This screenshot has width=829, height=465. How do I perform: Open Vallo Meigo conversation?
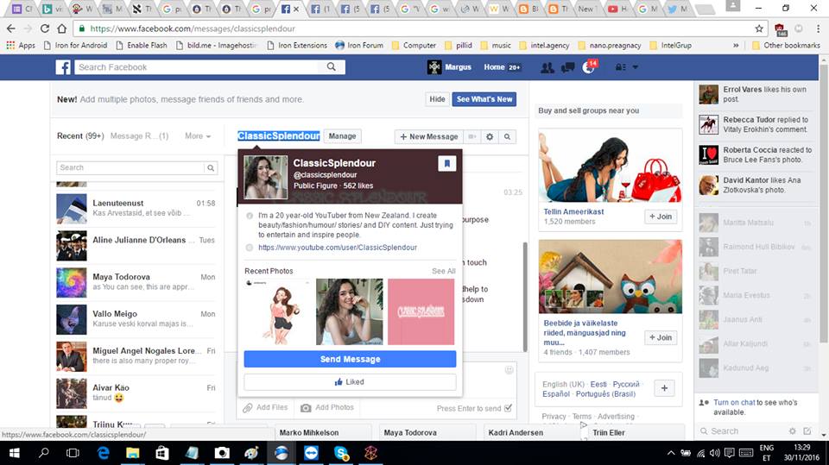click(136, 319)
